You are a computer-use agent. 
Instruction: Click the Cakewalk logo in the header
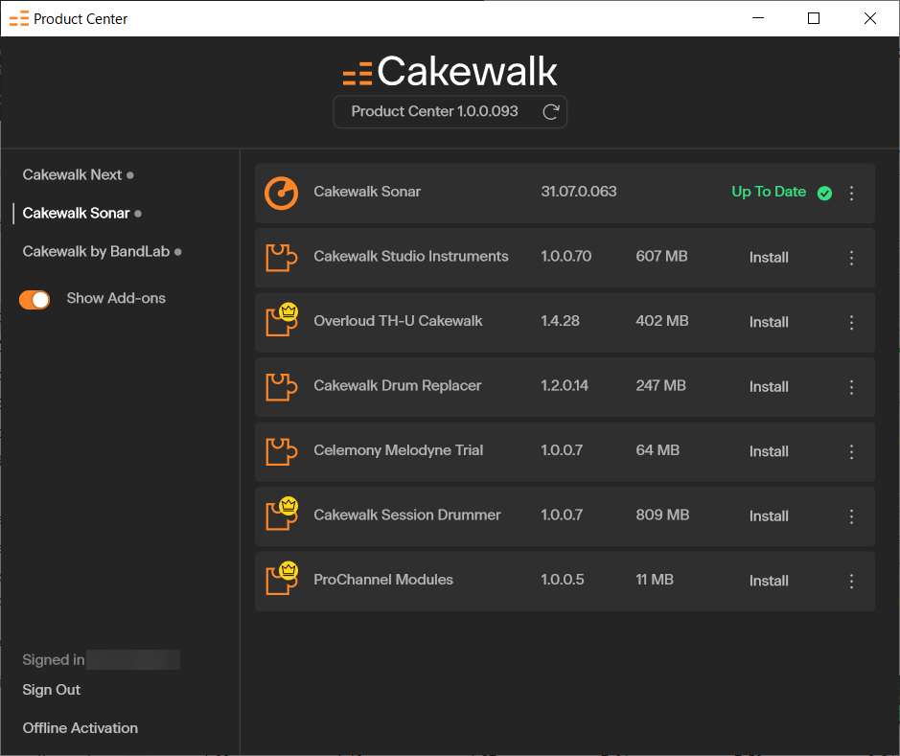[x=450, y=71]
